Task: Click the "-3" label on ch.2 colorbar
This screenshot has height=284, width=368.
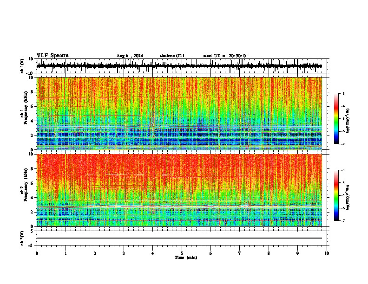Action: pyautogui.click(x=343, y=170)
